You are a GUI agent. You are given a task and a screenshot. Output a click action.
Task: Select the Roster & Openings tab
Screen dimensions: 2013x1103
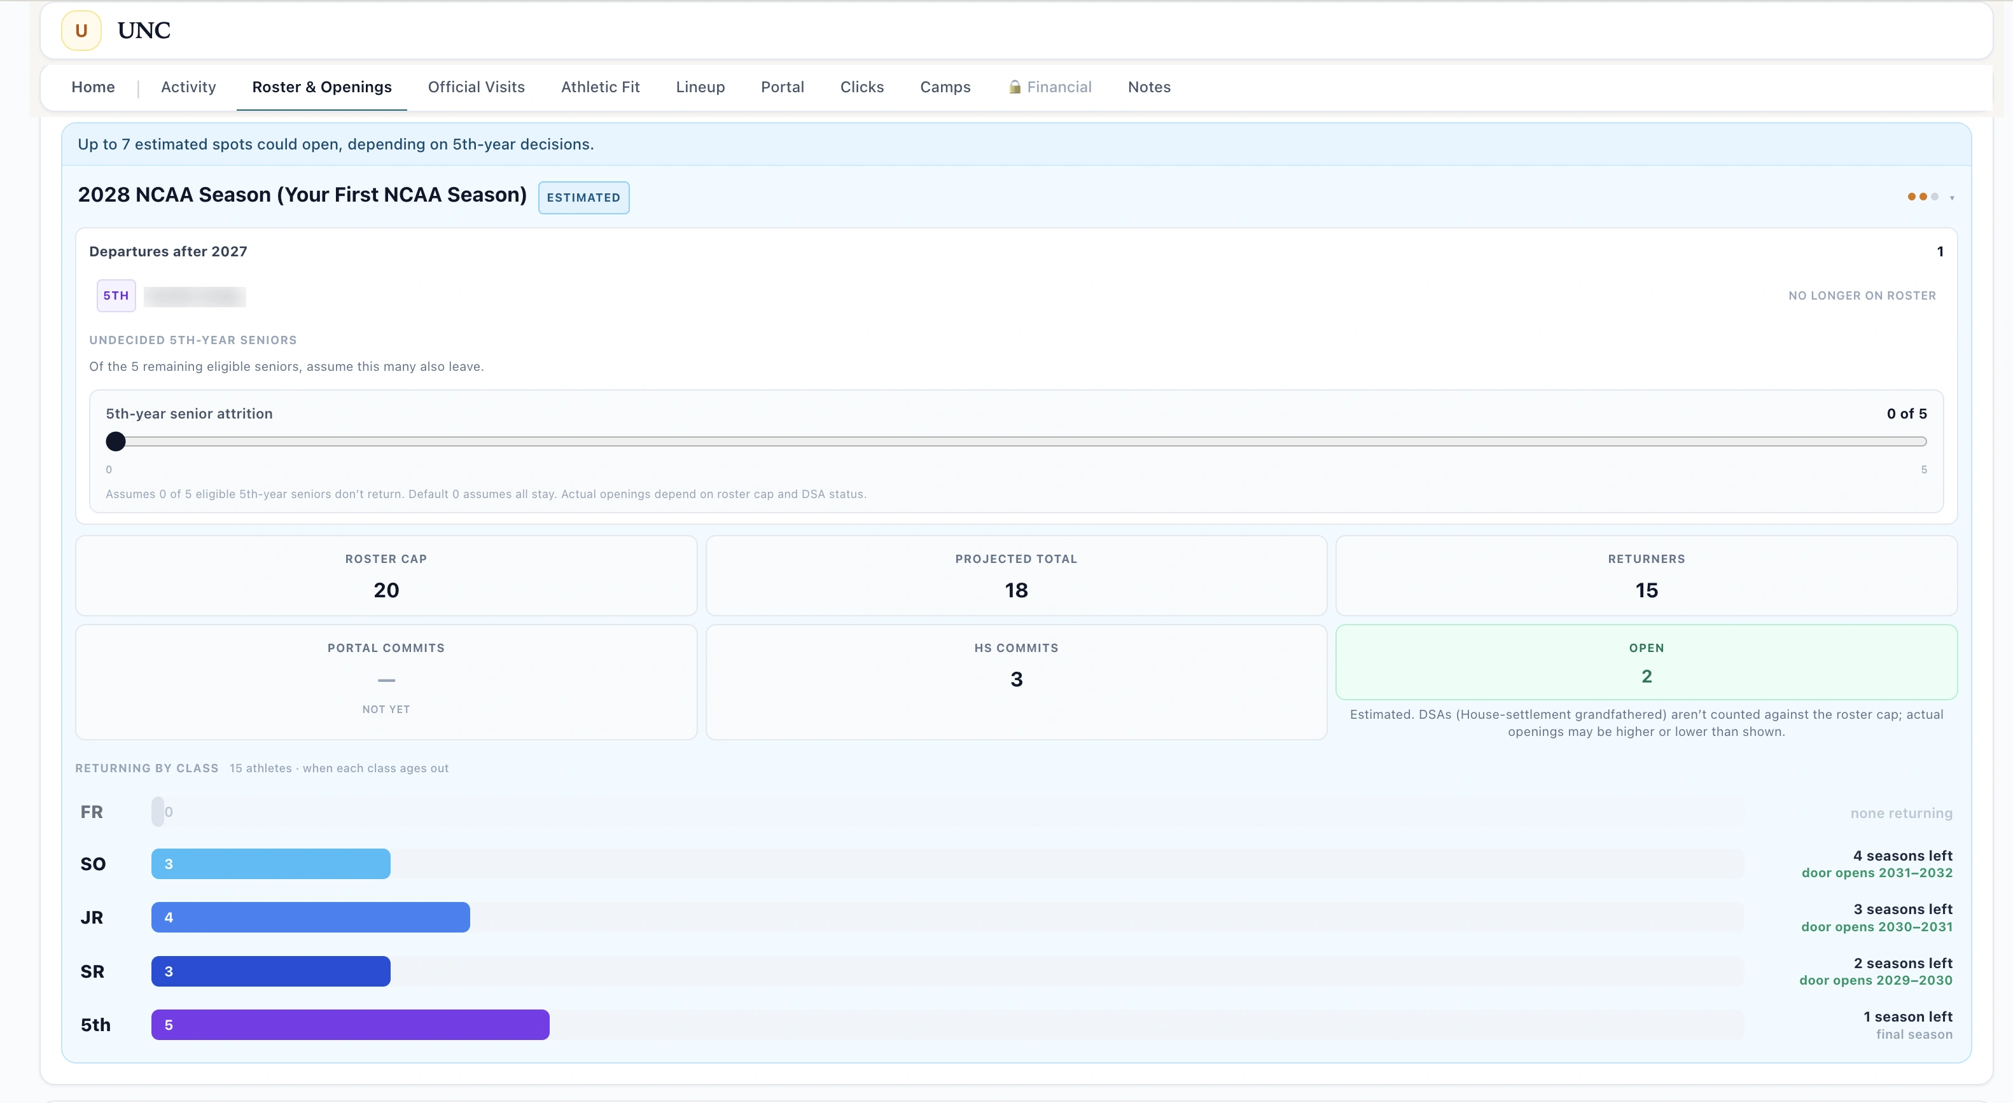point(322,87)
